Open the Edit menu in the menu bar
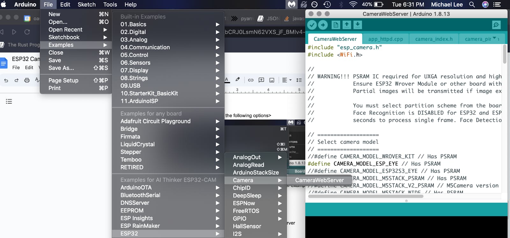This screenshot has width=510, height=238. [65, 4]
